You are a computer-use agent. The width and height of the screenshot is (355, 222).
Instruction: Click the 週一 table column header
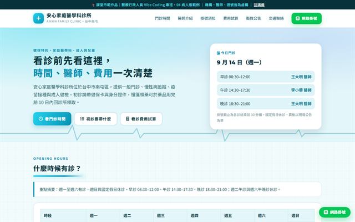pos(103,215)
